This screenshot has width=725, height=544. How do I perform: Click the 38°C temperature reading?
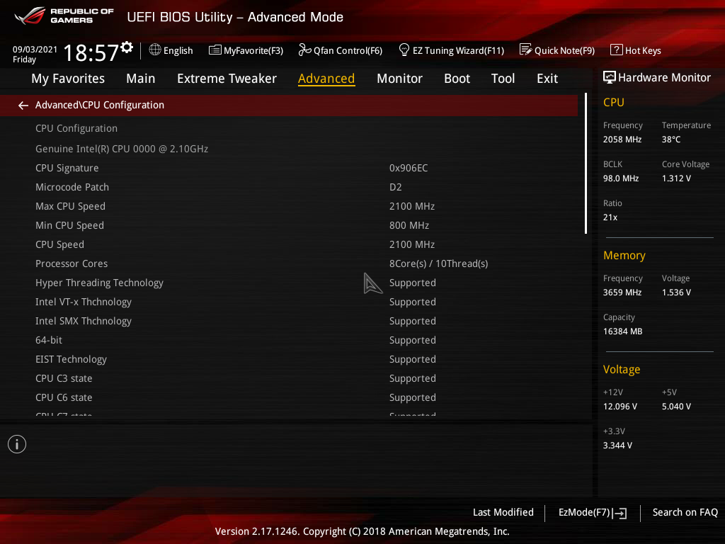click(671, 140)
